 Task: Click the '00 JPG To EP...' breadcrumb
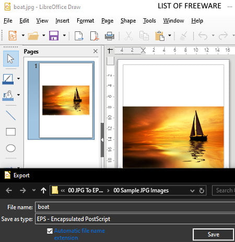click(x=86, y=190)
